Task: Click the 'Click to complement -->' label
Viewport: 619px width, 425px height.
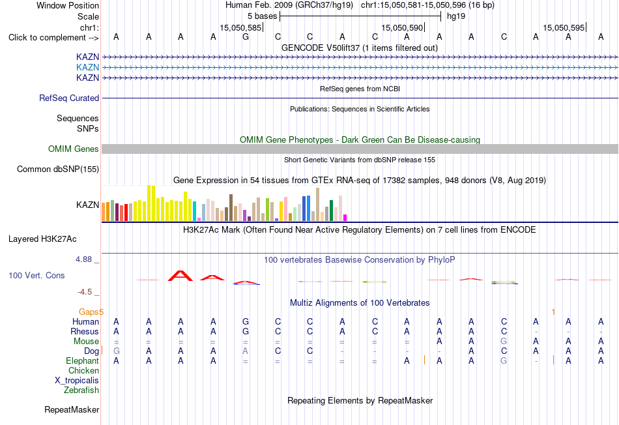Action: (53, 38)
